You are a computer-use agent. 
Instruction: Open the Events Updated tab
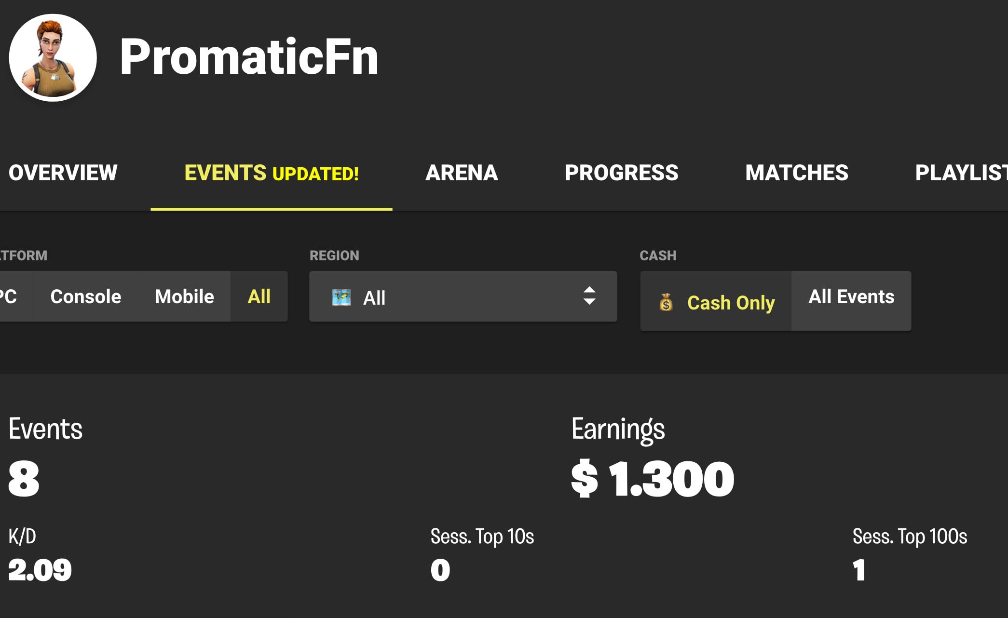[x=272, y=173]
